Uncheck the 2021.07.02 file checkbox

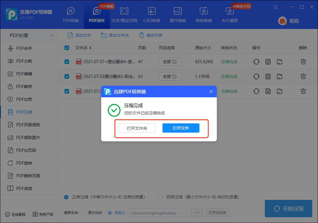pyautogui.click(x=67, y=76)
